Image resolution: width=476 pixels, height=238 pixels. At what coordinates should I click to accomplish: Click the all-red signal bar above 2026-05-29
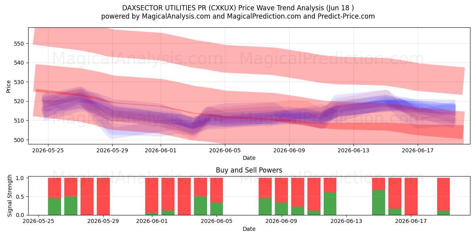[x=103, y=196]
